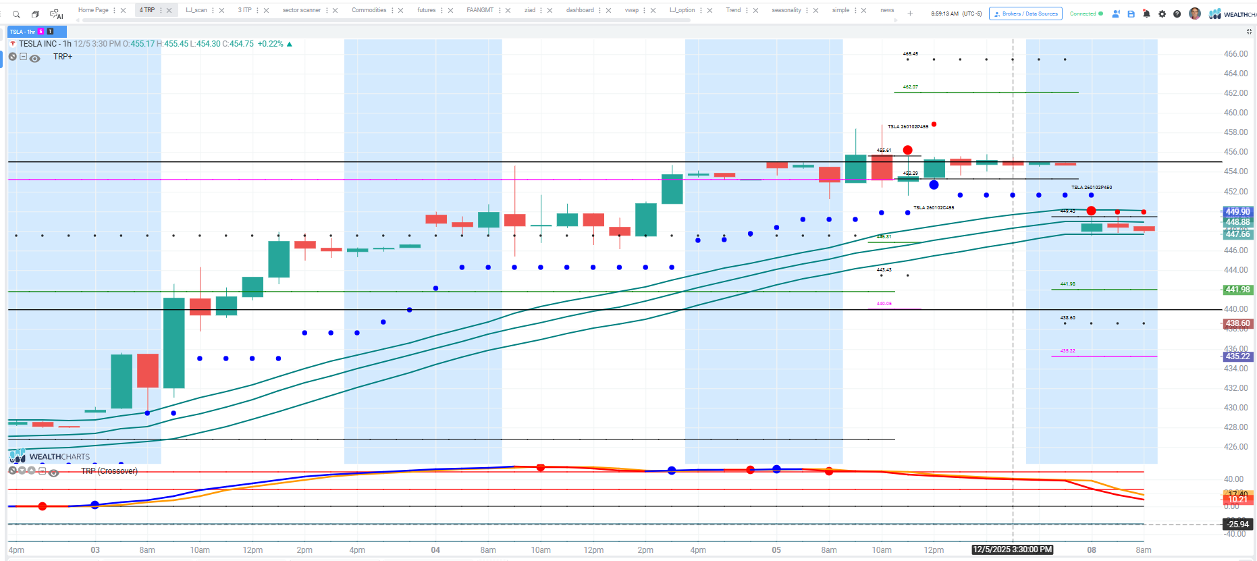Open the three-dot menu on 4 TRP tab
Viewport: 1257px width, 561px height.
pyautogui.click(x=161, y=10)
